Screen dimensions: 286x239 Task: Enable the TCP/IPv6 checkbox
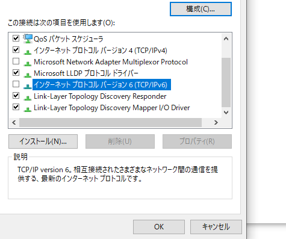tap(16, 84)
